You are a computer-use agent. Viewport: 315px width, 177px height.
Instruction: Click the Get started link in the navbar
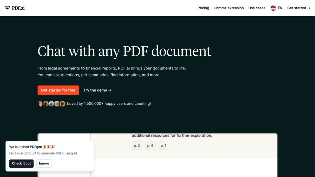pos(296,8)
